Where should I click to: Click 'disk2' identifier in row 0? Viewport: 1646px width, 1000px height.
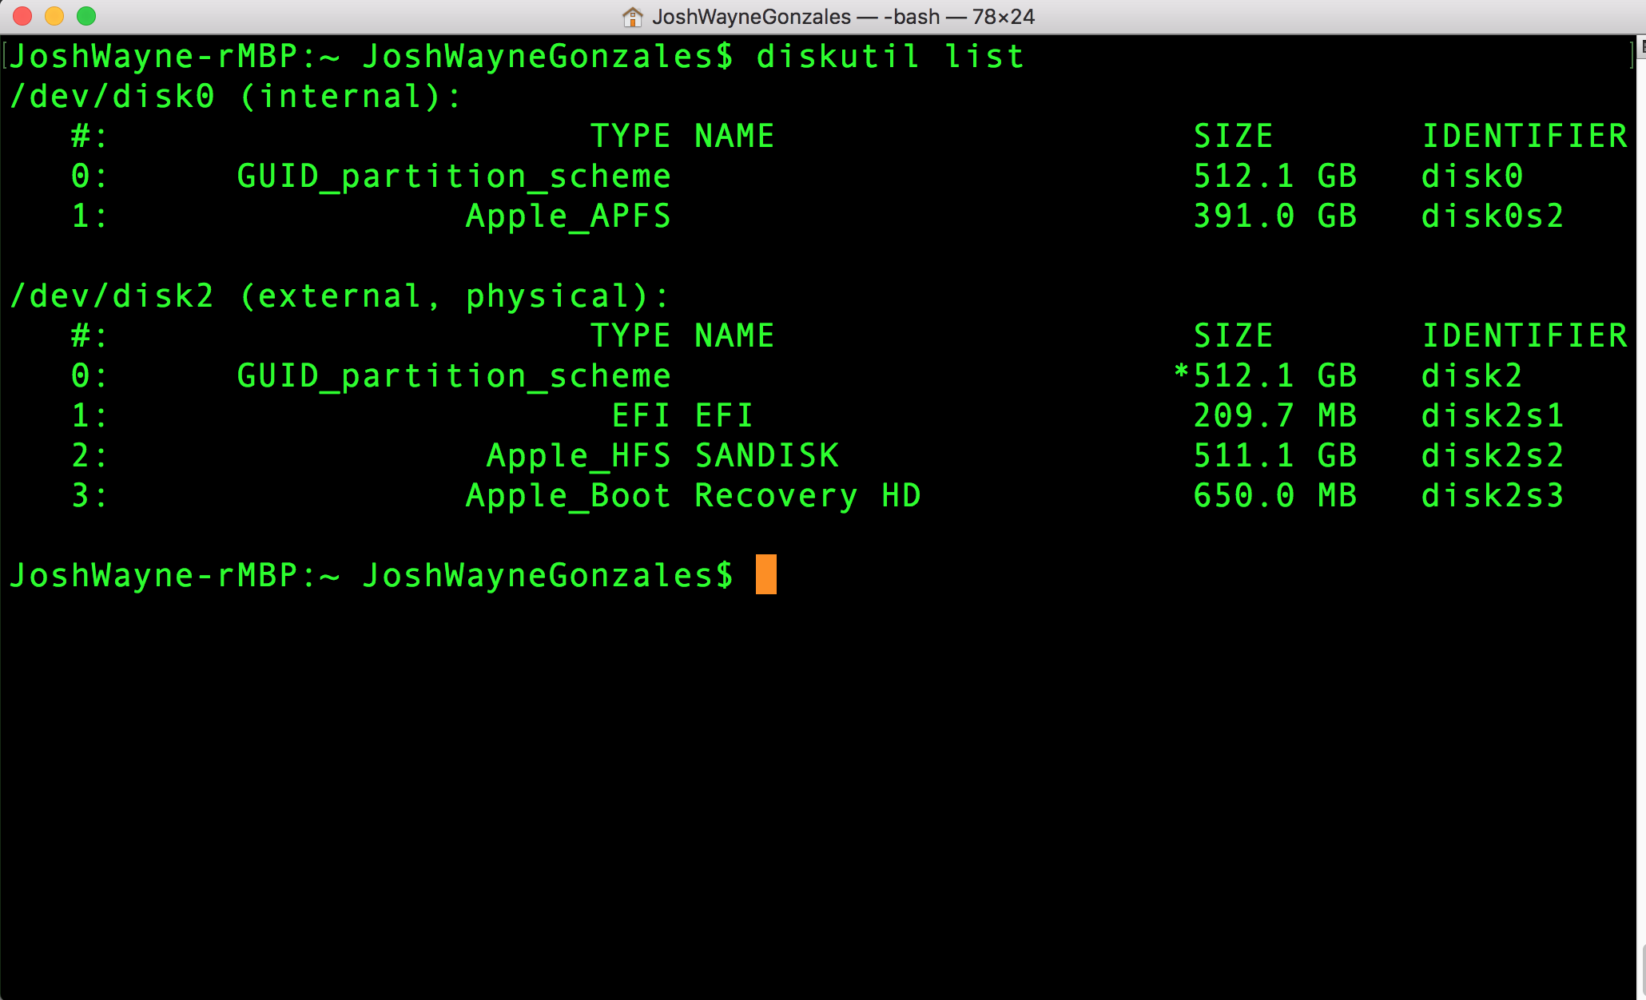click(1472, 376)
